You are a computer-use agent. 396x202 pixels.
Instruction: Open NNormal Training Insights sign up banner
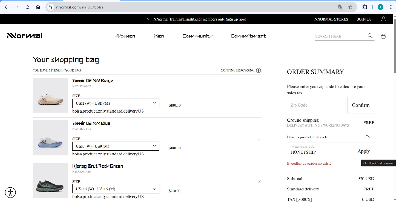200,19
